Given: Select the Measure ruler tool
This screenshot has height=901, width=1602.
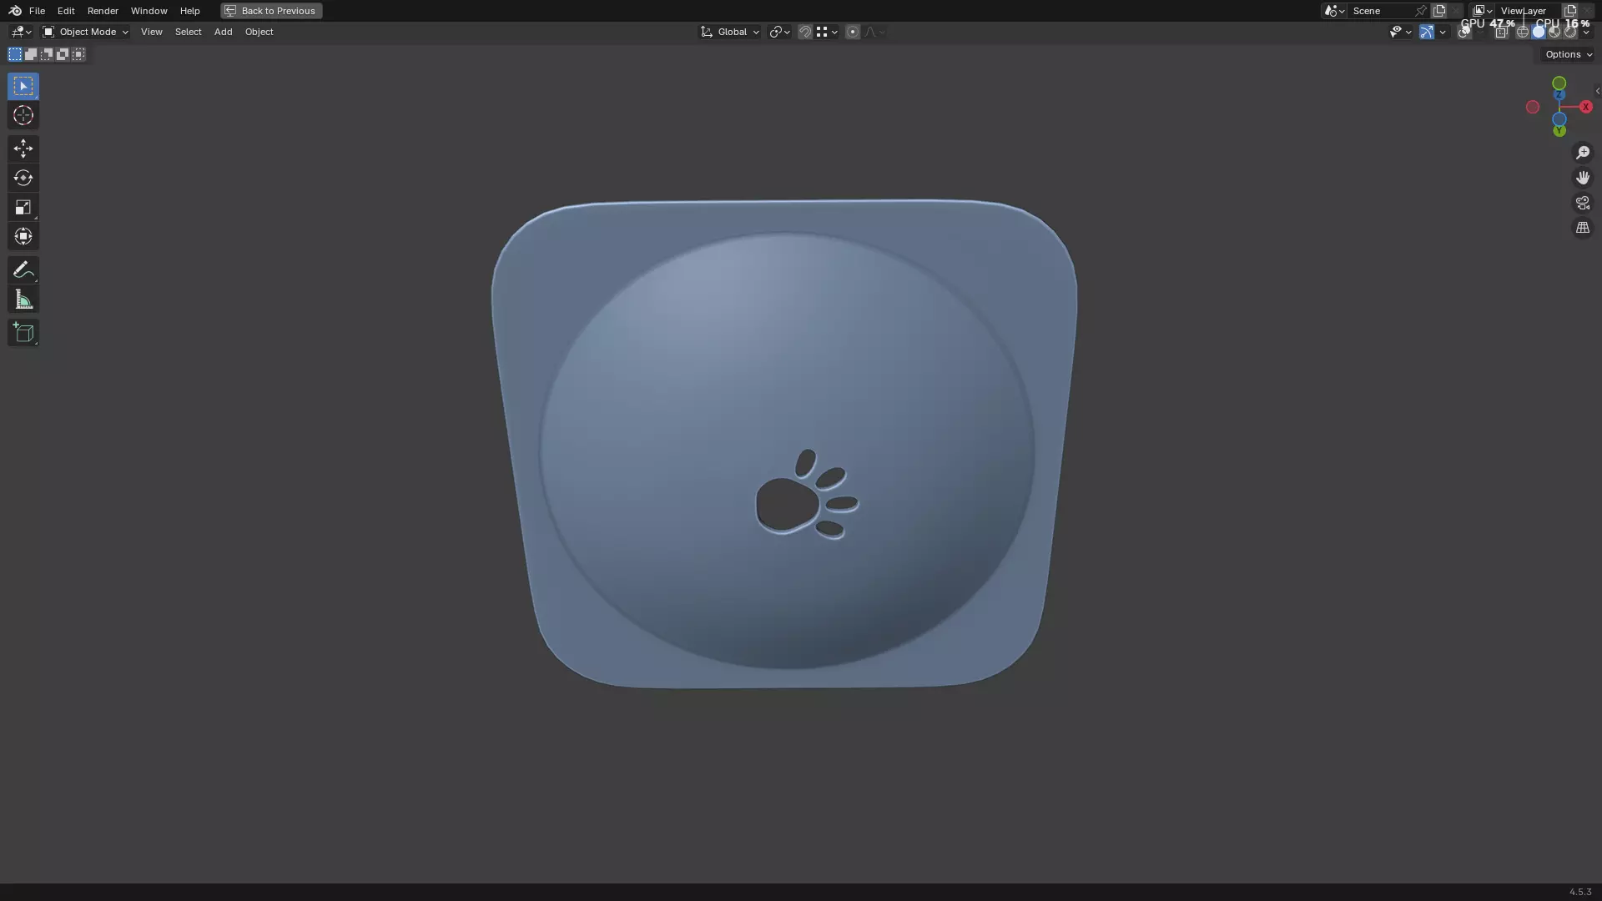Looking at the screenshot, I should [x=23, y=299].
